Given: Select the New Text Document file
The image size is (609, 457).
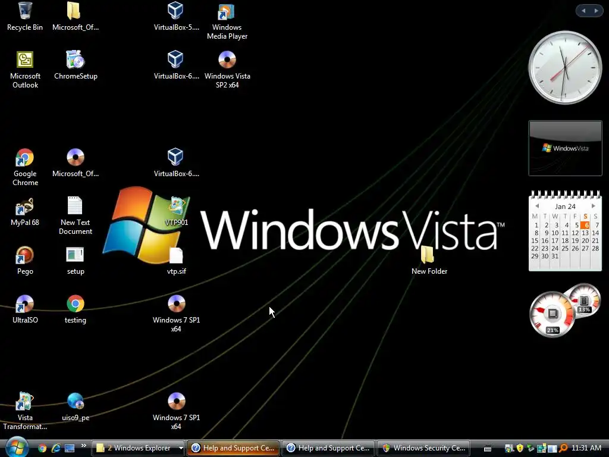Looking at the screenshot, I should point(76,216).
